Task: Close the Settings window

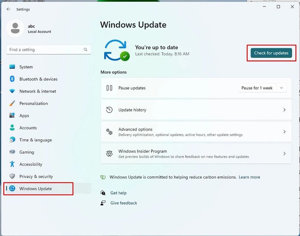Action: click(292, 7)
